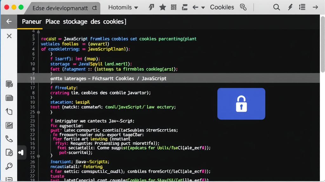Click the lightning bolt toolbar icon
This screenshot has width=325, height=182.
tap(290, 7)
